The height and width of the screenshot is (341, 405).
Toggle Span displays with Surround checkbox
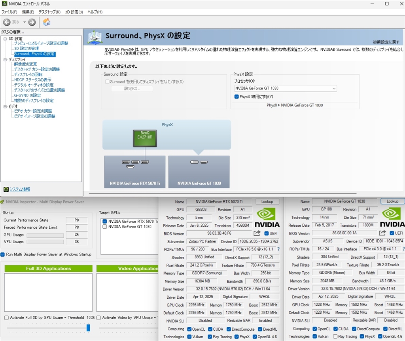pyautogui.click(x=107, y=81)
